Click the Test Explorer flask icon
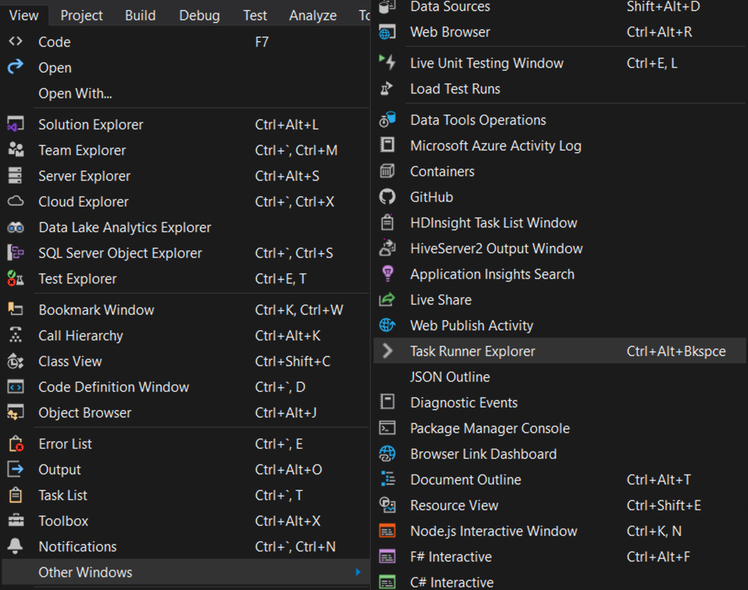Screen dimensions: 748x590 15,278
